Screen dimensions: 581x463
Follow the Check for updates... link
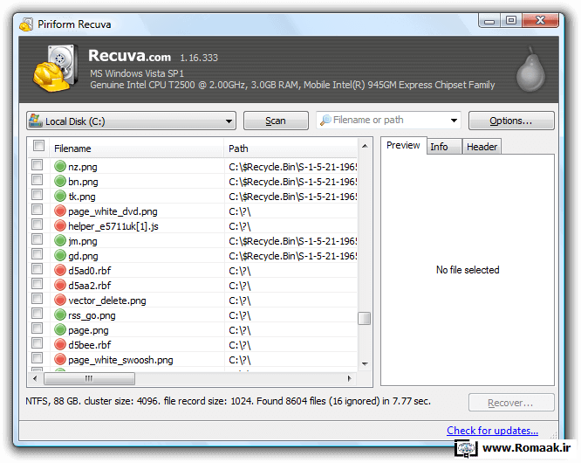[x=492, y=431]
